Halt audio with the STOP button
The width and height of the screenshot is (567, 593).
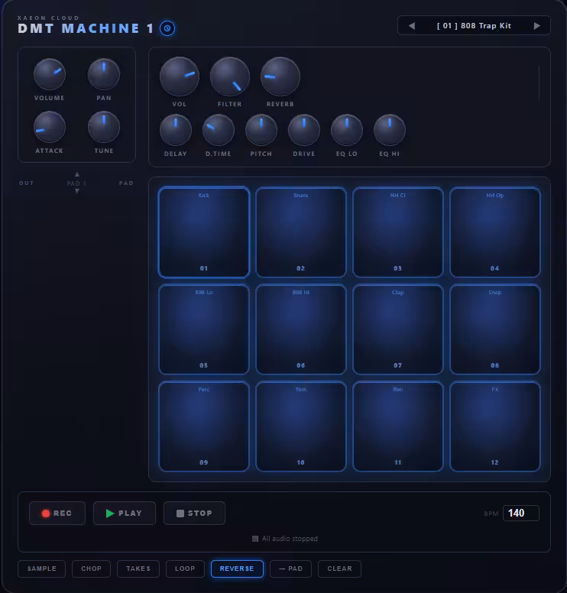pos(194,514)
